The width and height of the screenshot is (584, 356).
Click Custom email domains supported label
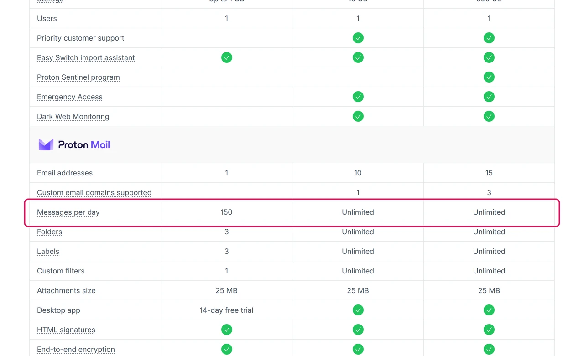94,193
